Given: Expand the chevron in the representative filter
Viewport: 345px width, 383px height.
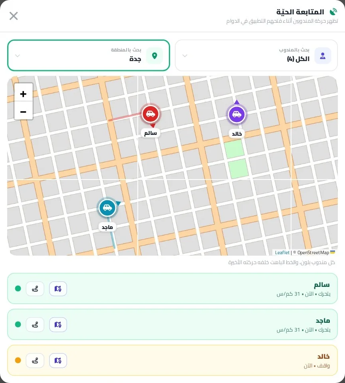Looking at the screenshot, I should click(185, 56).
